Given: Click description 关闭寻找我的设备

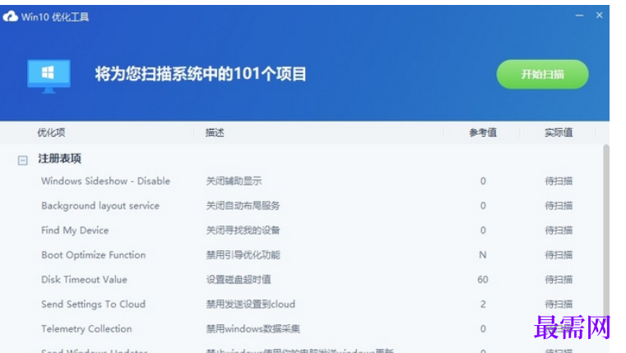Looking at the screenshot, I should click(x=243, y=230).
